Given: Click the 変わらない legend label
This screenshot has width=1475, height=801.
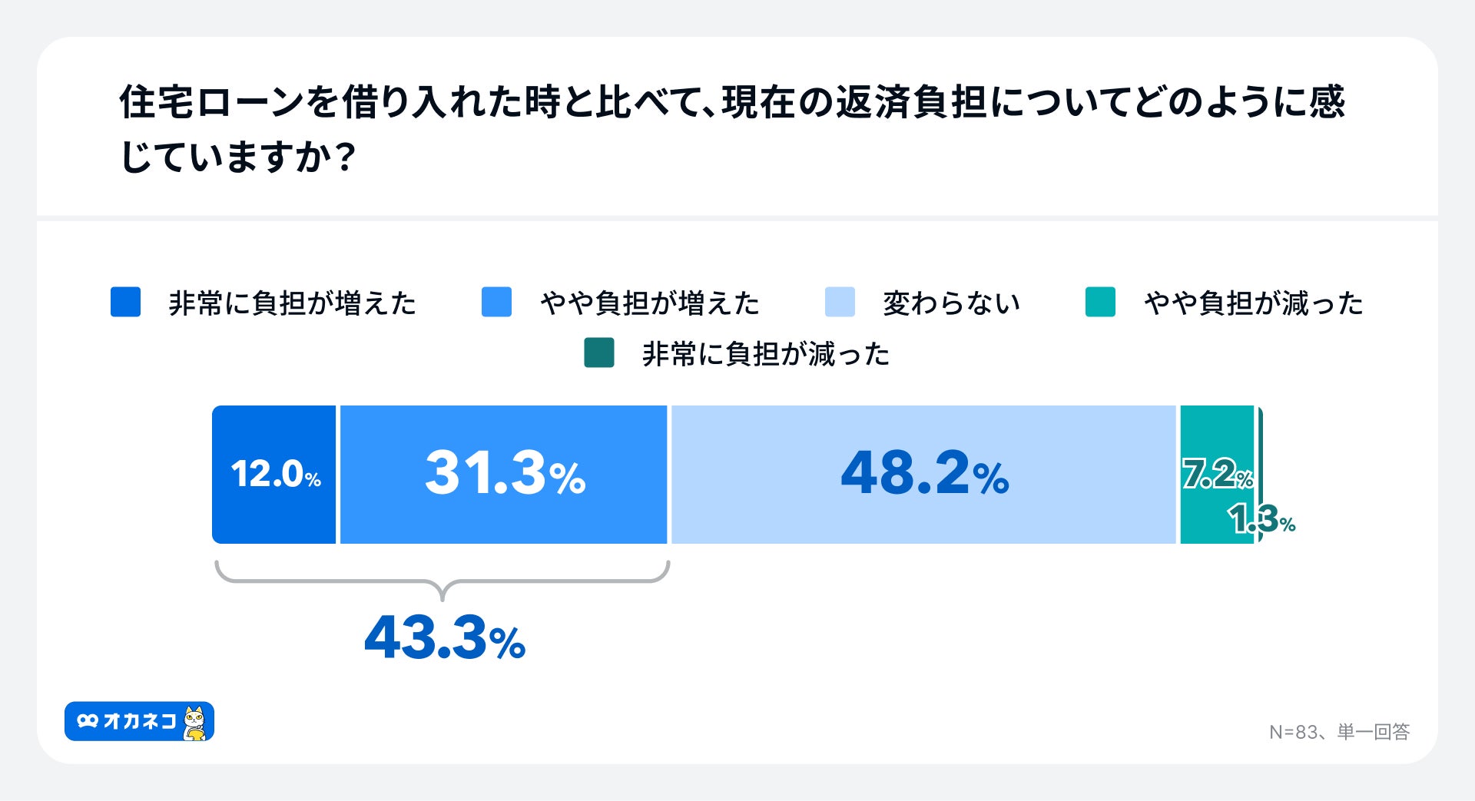Looking at the screenshot, I should tap(951, 303).
